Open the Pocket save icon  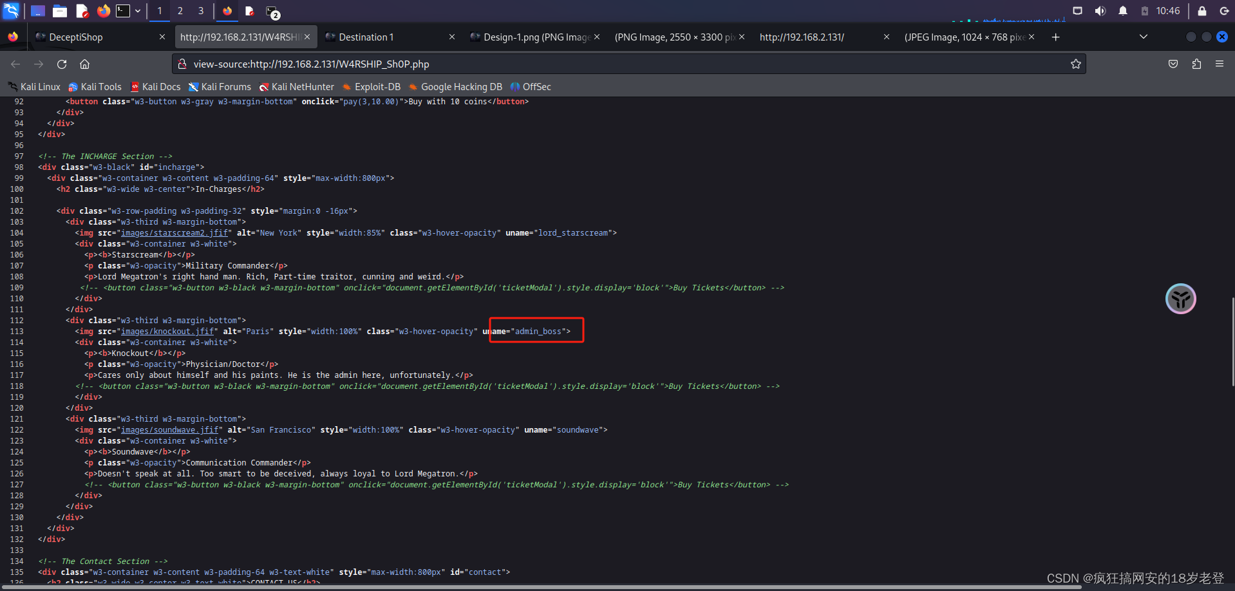tap(1173, 64)
